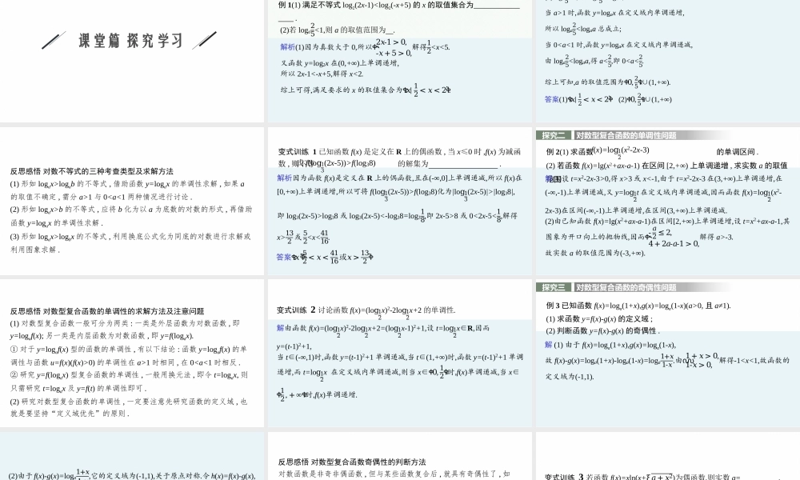
Task: Click the 探究三 section tag
Action: click(553, 287)
